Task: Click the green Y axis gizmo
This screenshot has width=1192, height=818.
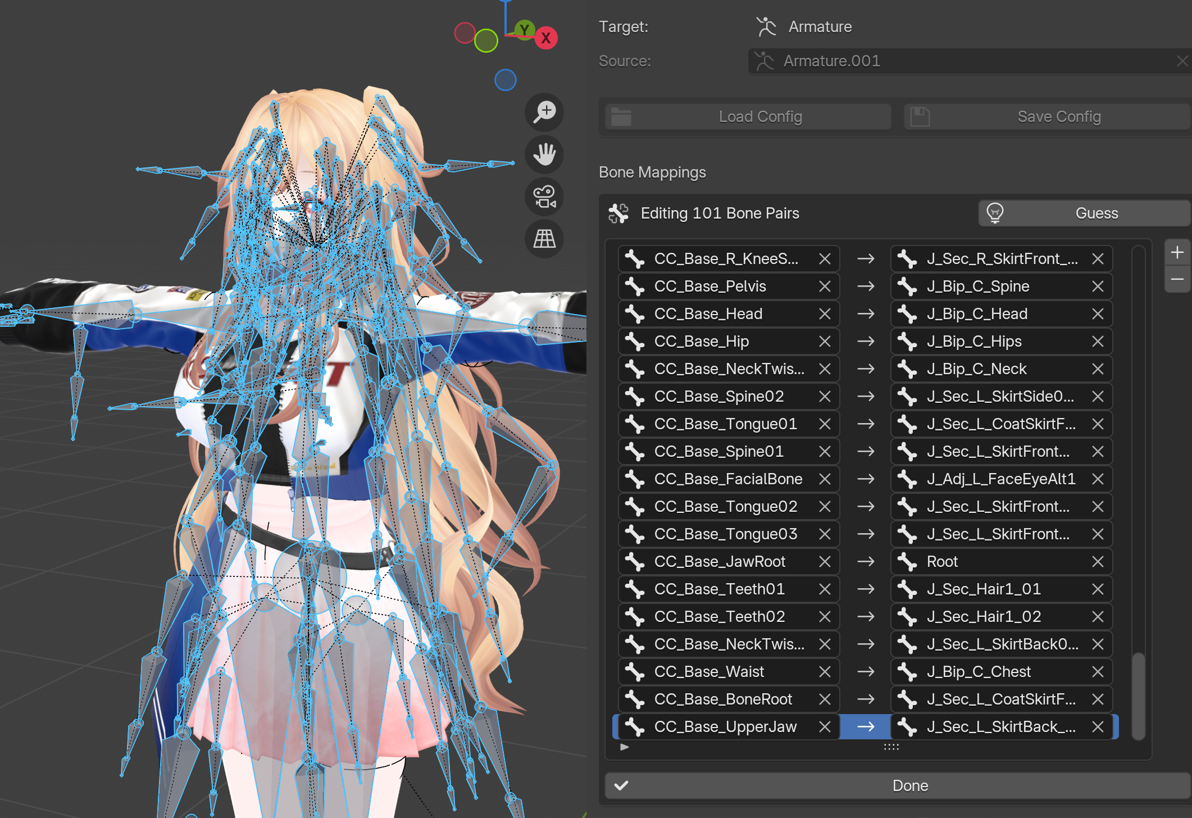Action: pyautogui.click(x=524, y=29)
